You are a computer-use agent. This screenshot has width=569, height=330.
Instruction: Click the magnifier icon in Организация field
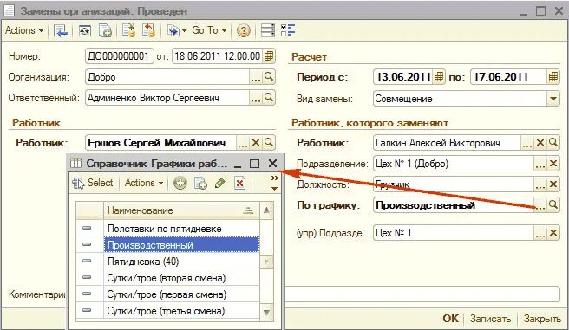click(269, 77)
